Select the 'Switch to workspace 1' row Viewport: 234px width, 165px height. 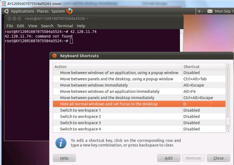(x=117, y=110)
